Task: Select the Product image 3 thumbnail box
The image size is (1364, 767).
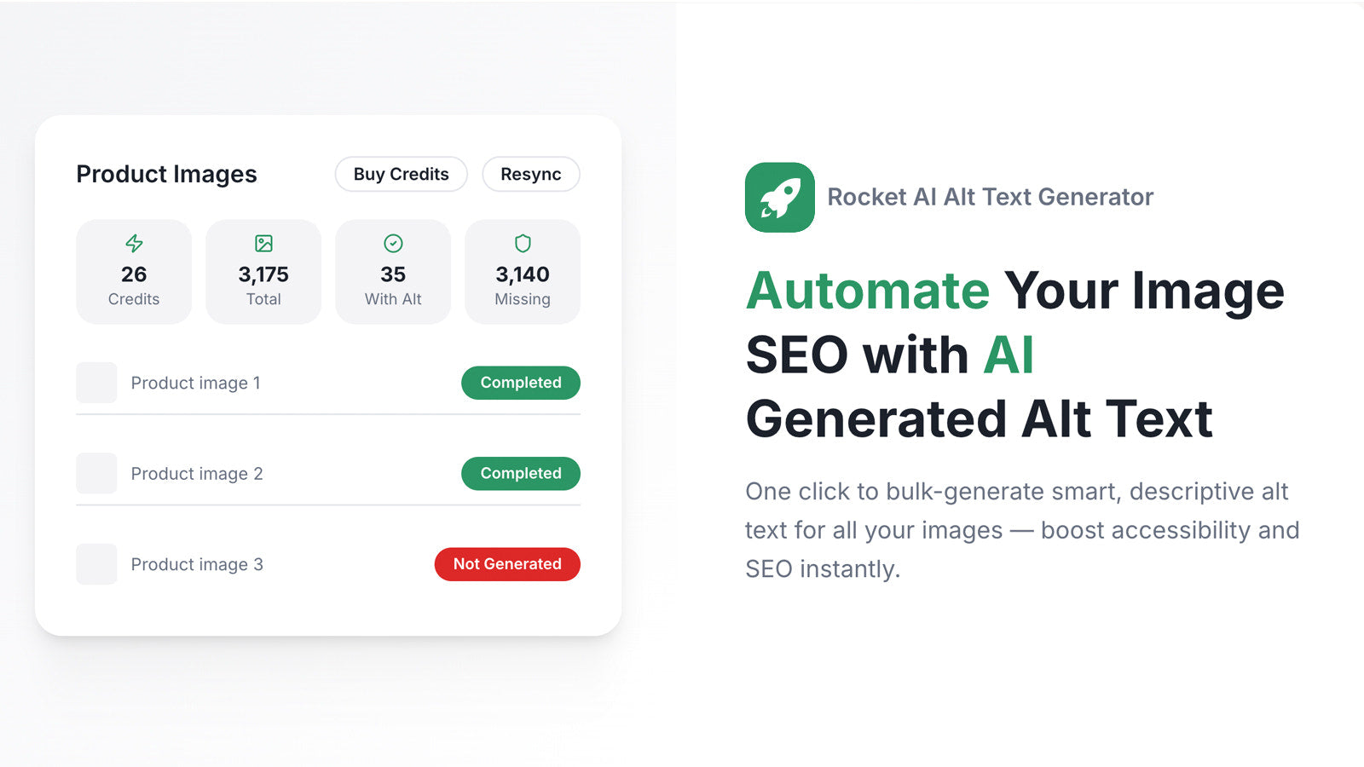Action: (x=96, y=564)
